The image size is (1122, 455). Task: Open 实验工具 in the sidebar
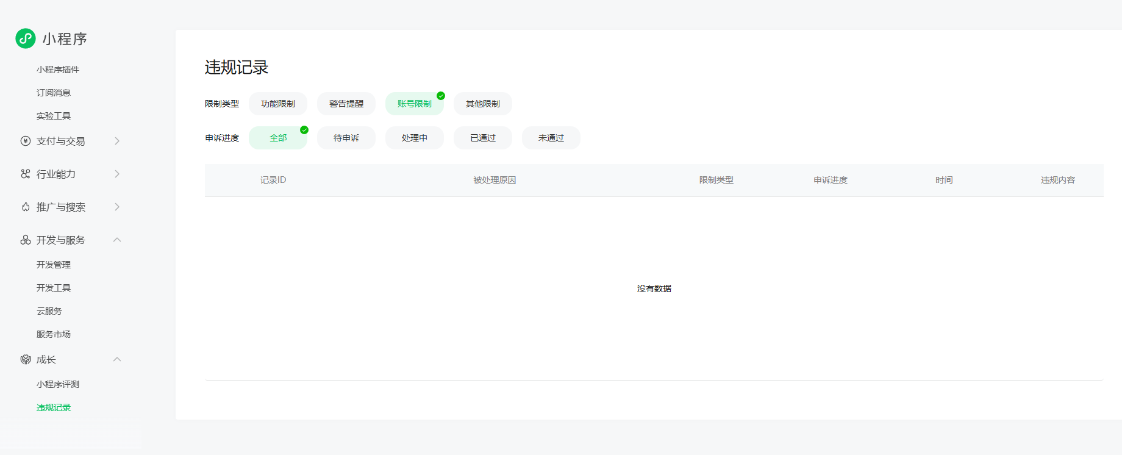coord(54,116)
